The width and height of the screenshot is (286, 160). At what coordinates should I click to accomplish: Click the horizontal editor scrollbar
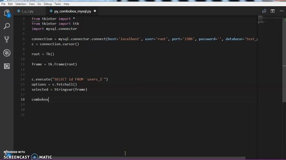(148, 158)
